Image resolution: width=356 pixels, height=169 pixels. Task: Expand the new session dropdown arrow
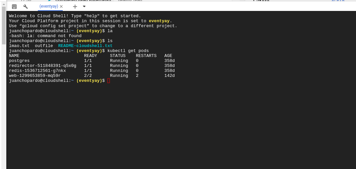point(84,7)
